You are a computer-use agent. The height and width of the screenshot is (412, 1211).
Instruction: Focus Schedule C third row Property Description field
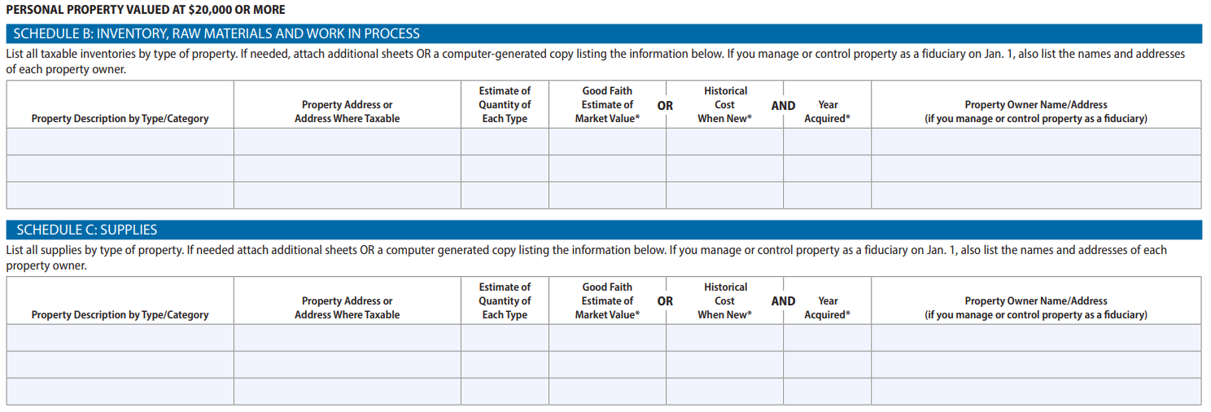tap(120, 392)
